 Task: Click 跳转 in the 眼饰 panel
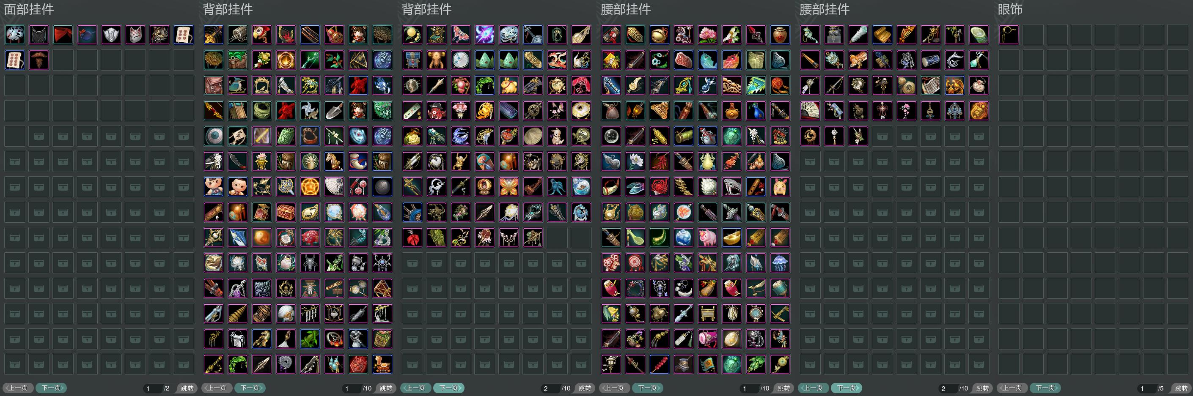coord(1182,388)
